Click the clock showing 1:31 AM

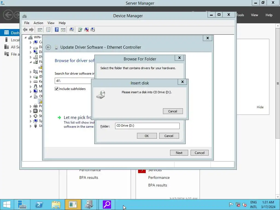[x=268, y=202]
